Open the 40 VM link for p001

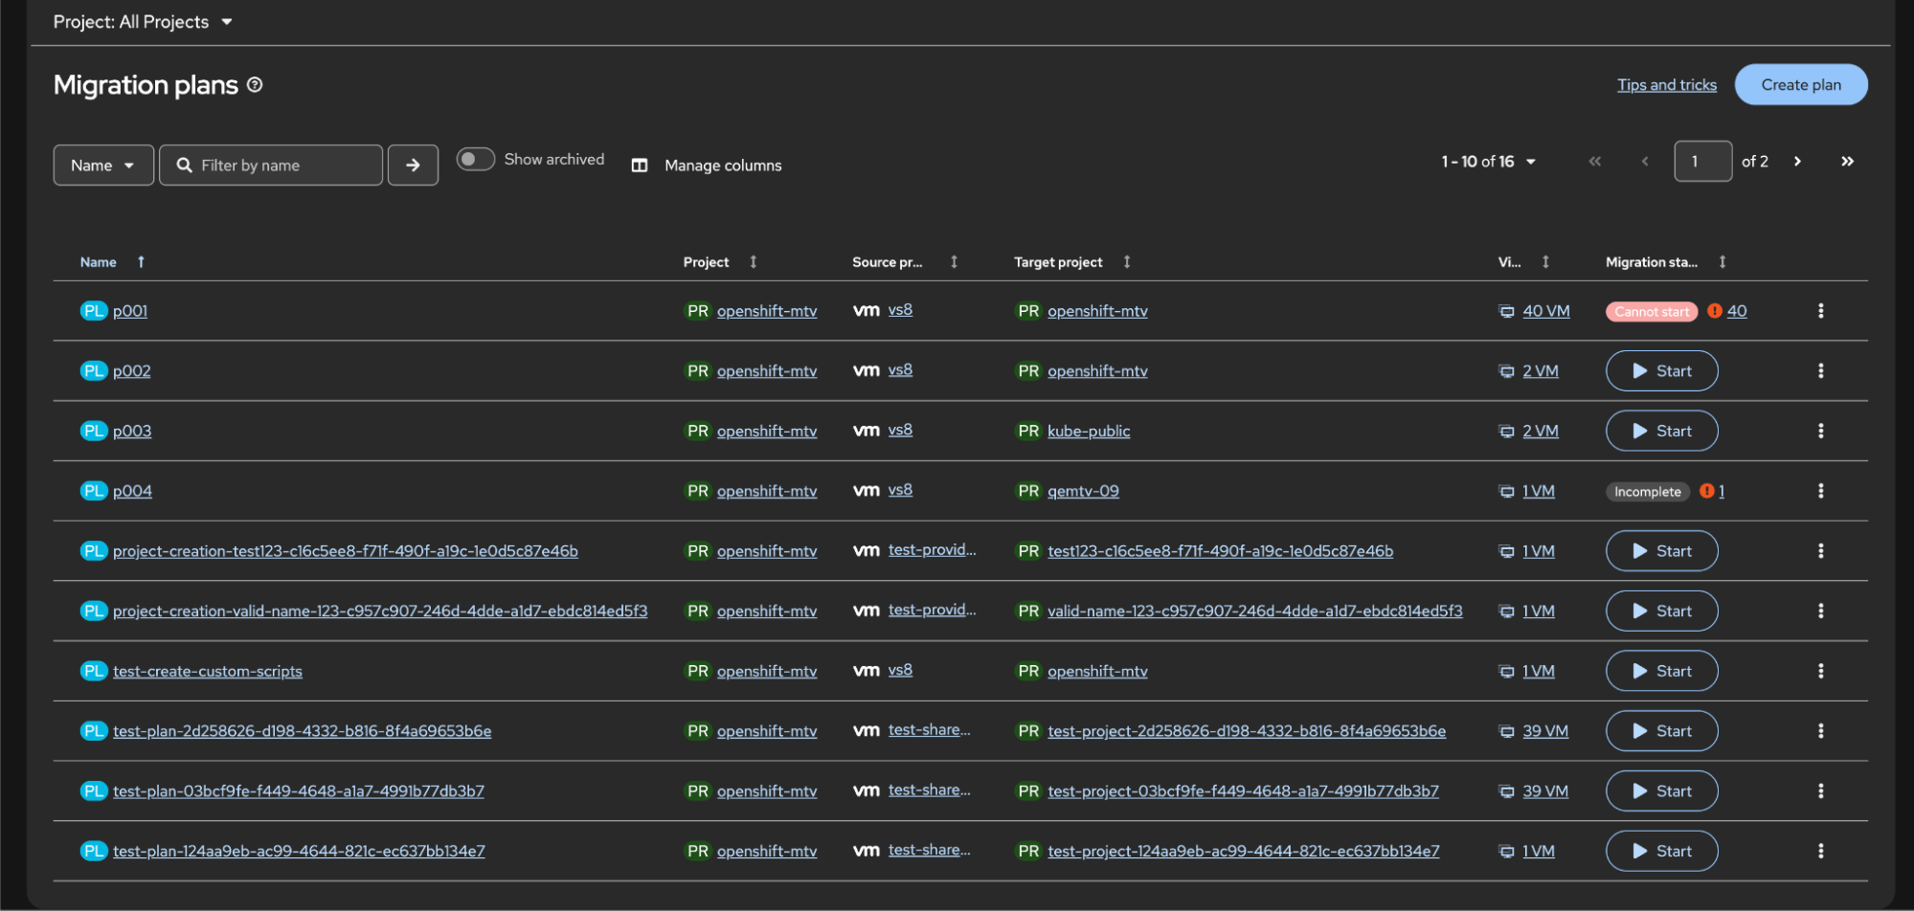pos(1545,311)
